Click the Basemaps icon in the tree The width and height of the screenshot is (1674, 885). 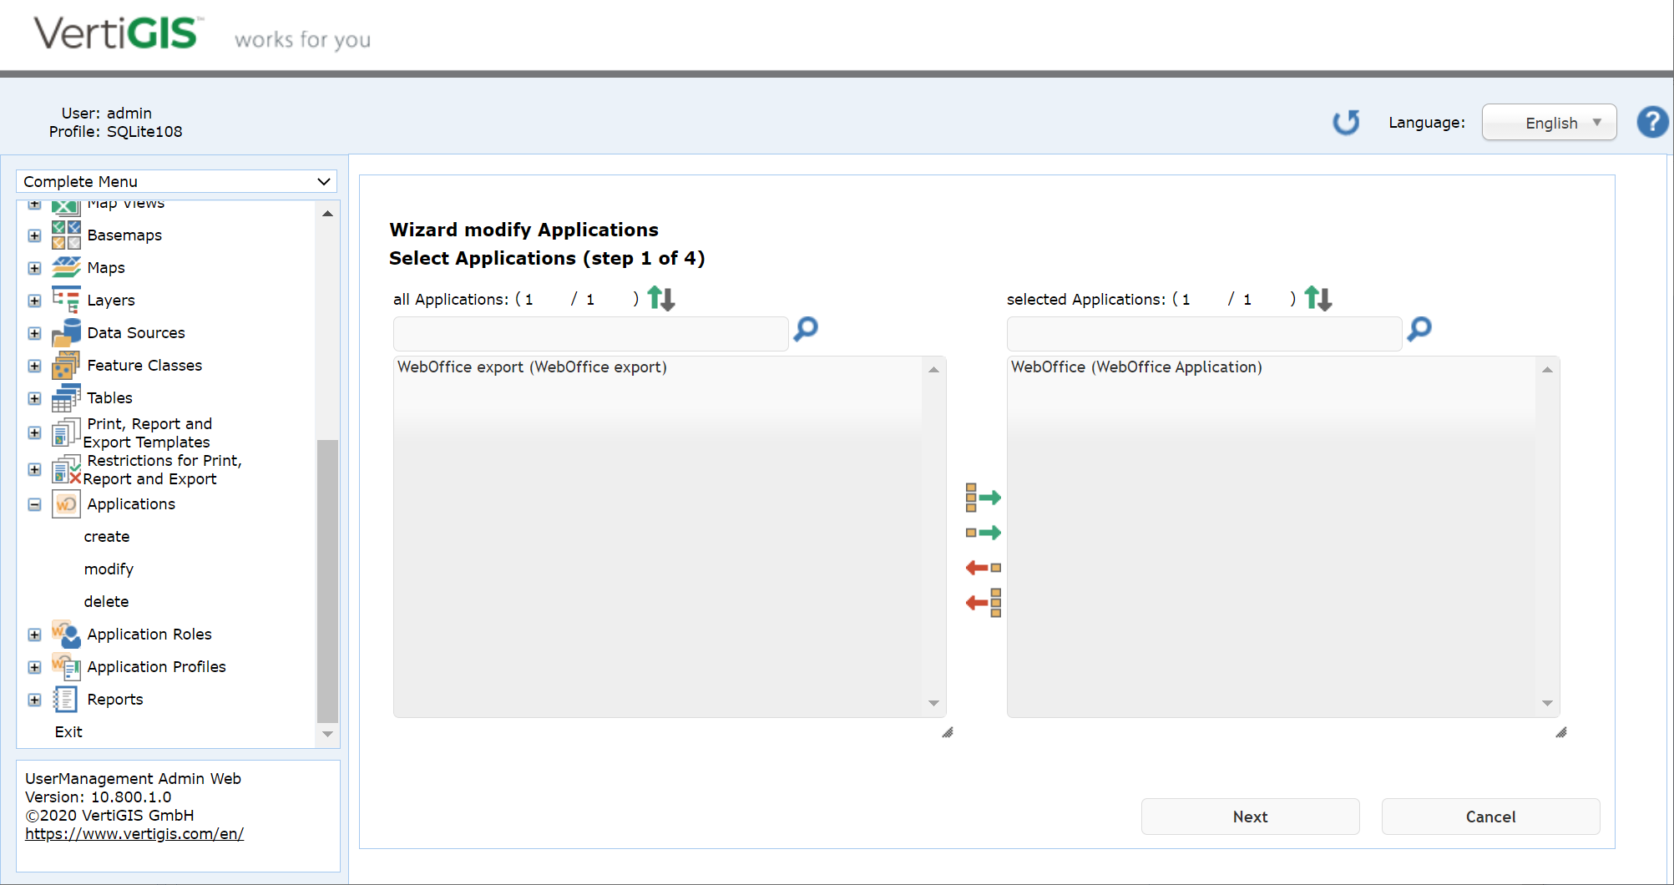[65, 235]
